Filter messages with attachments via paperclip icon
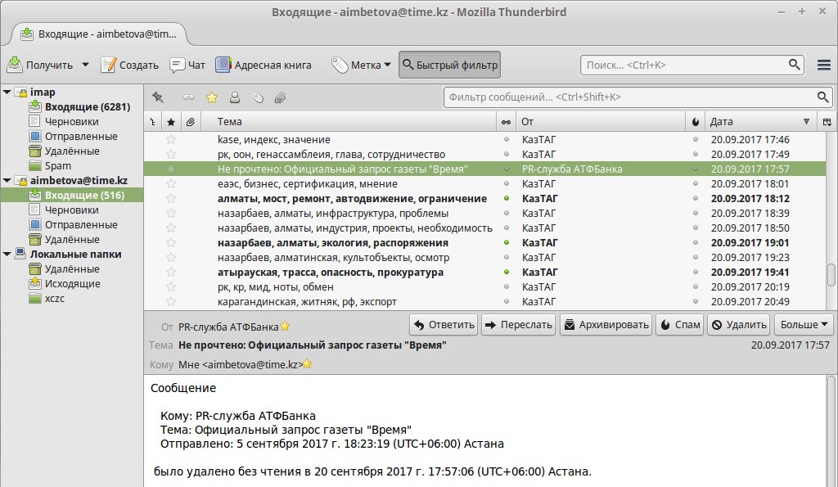 tap(280, 97)
